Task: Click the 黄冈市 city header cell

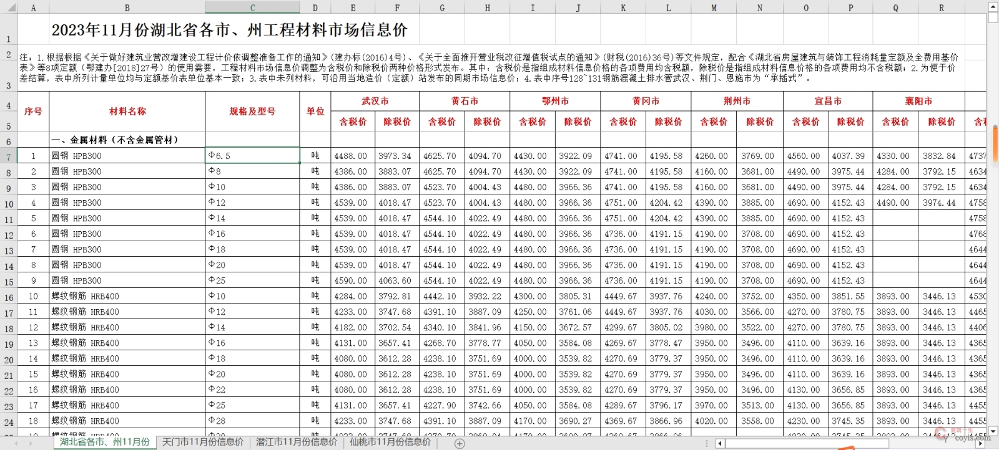Action: (646, 101)
